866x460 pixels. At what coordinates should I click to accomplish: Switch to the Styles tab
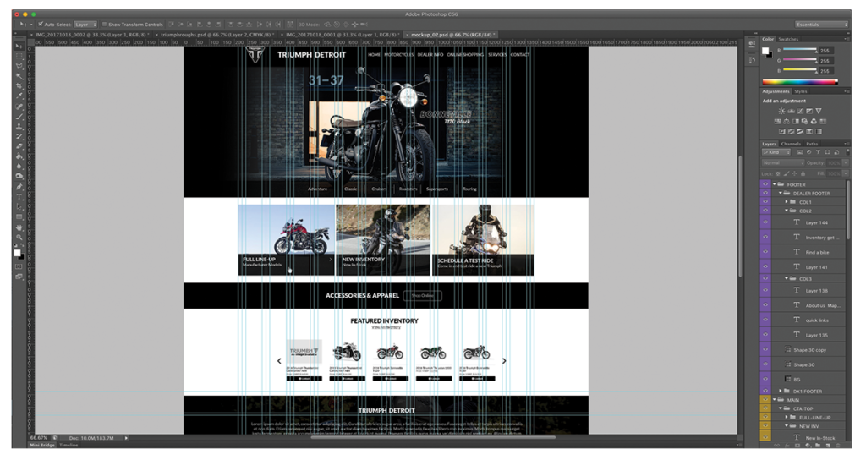click(801, 91)
